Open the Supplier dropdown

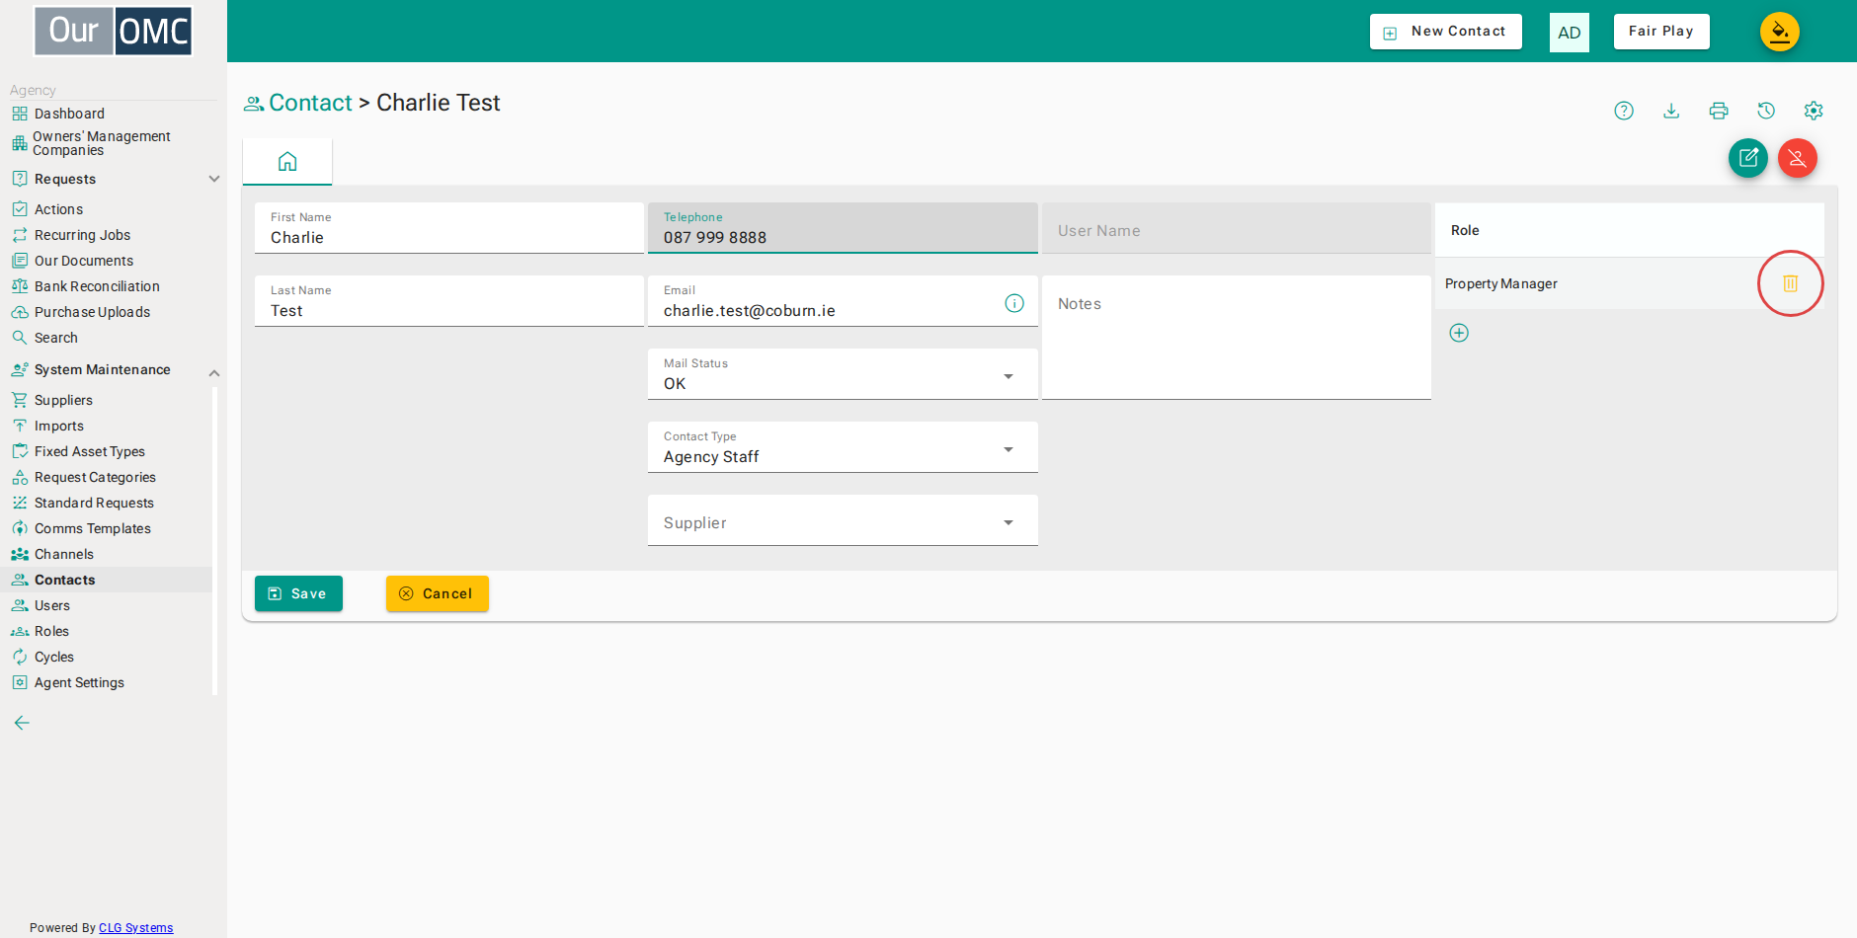coord(843,520)
